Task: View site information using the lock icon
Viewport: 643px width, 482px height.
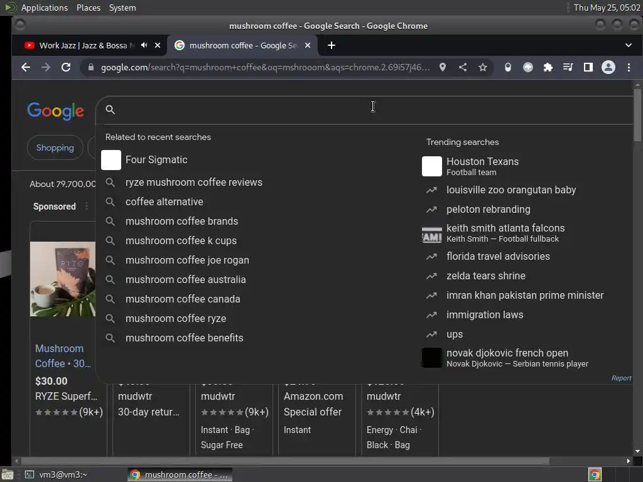Action: [x=91, y=67]
